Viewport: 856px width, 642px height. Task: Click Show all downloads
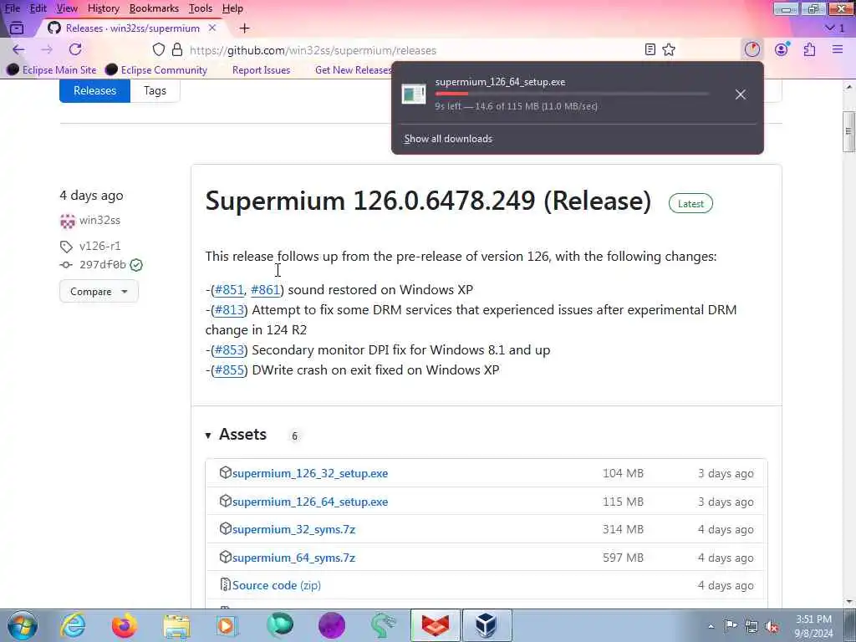448,139
